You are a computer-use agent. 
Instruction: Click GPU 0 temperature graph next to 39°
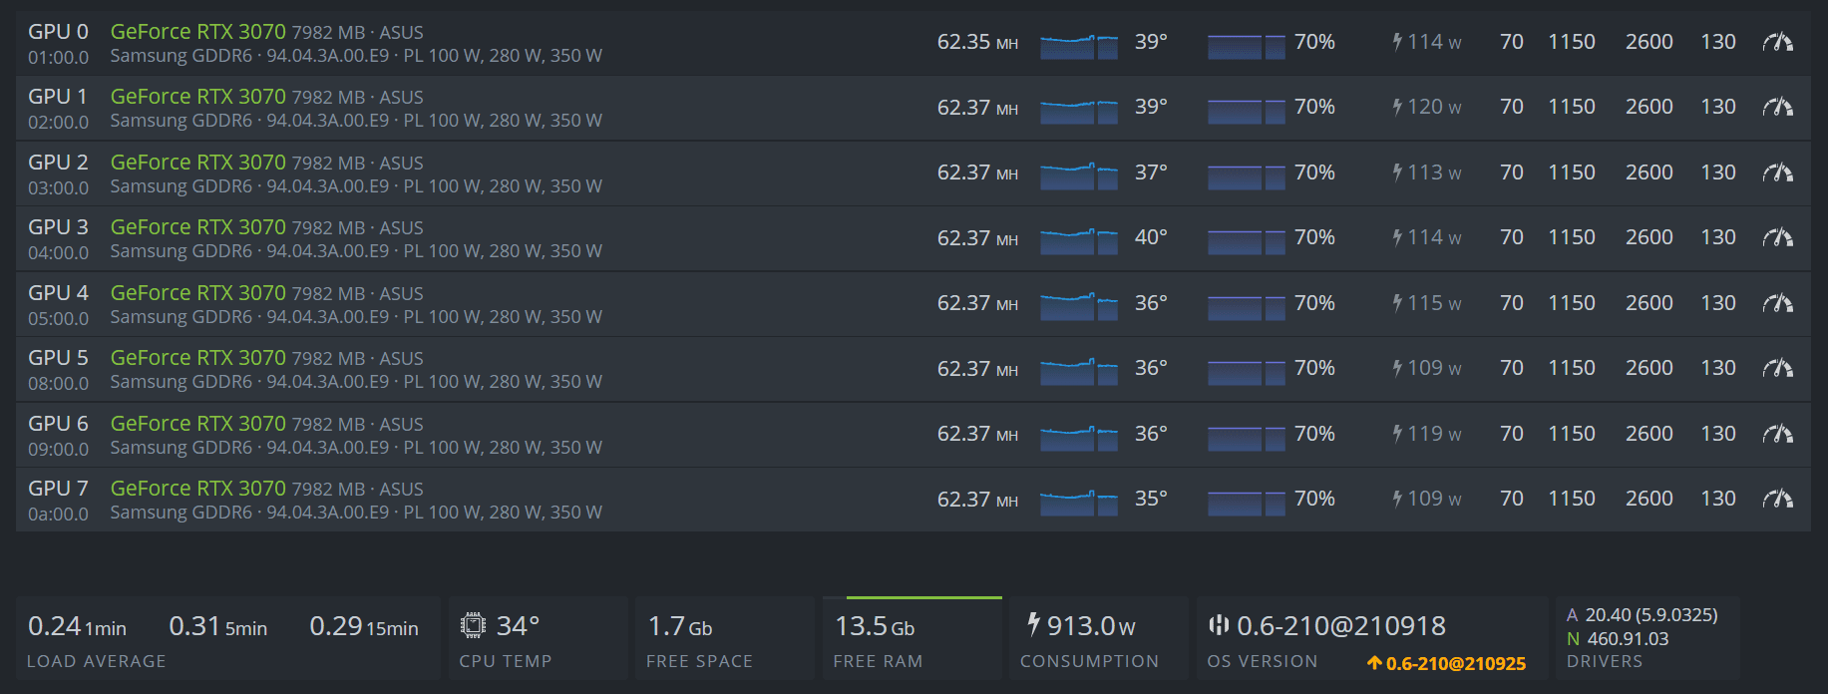[1078, 46]
